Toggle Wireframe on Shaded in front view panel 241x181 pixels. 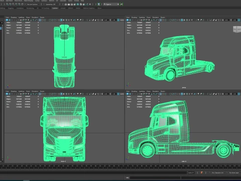pos(66,94)
